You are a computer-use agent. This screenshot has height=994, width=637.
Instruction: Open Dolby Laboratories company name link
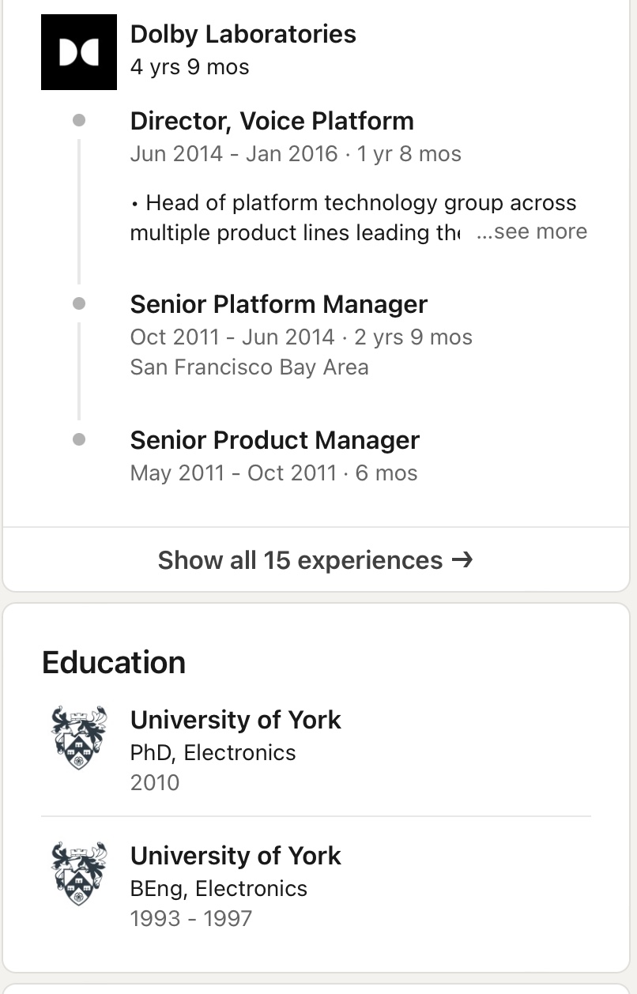click(x=243, y=34)
